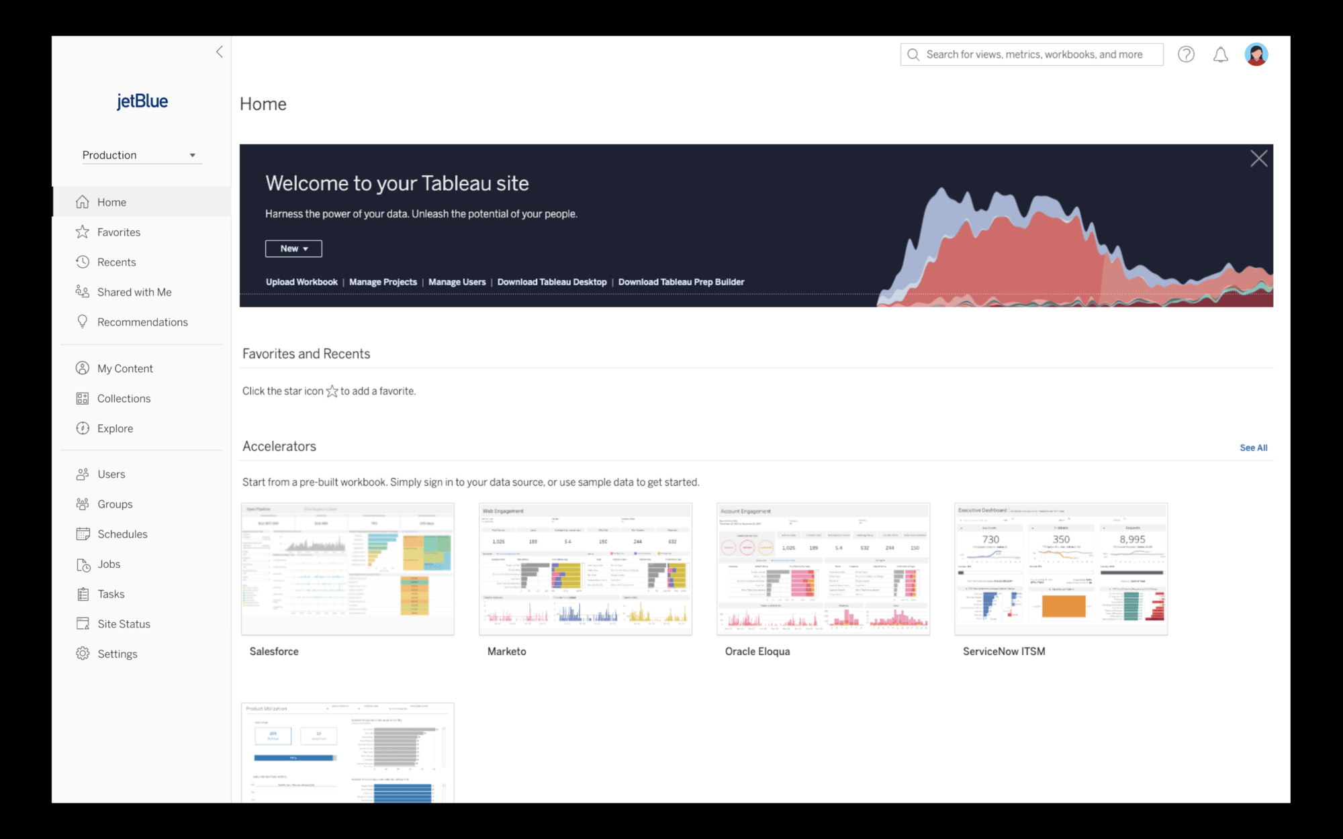Click the Recents clock icon in sidebar
Viewport: 1343px width, 839px height.
coord(83,262)
